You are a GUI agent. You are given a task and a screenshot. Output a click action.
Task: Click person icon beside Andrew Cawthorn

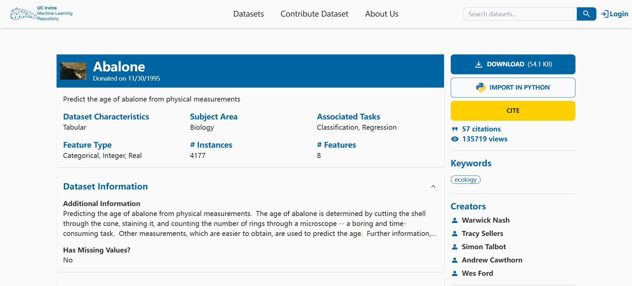coord(455,260)
